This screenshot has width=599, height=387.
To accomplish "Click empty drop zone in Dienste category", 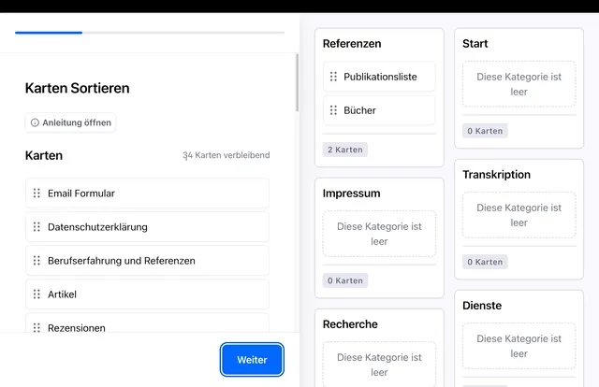I will pos(519,346).
